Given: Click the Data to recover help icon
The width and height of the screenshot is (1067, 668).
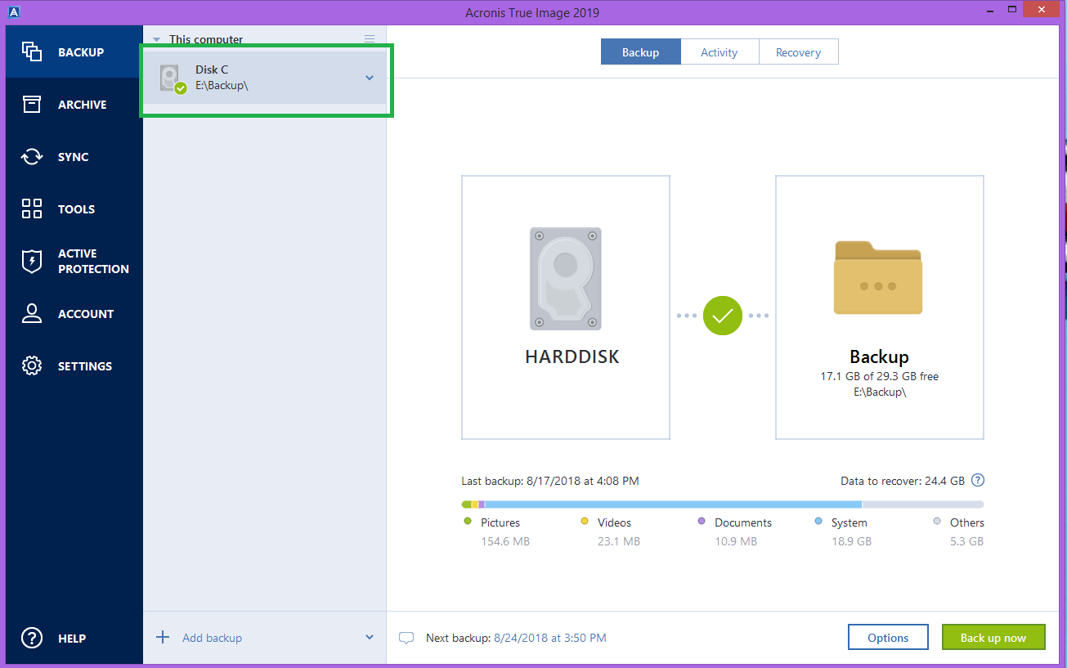Looking at the screenshot, I should [x=977, y=481].
